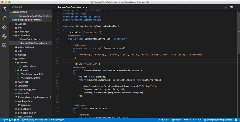Open the Extensions view in activity bar

(x=4, y=45)
